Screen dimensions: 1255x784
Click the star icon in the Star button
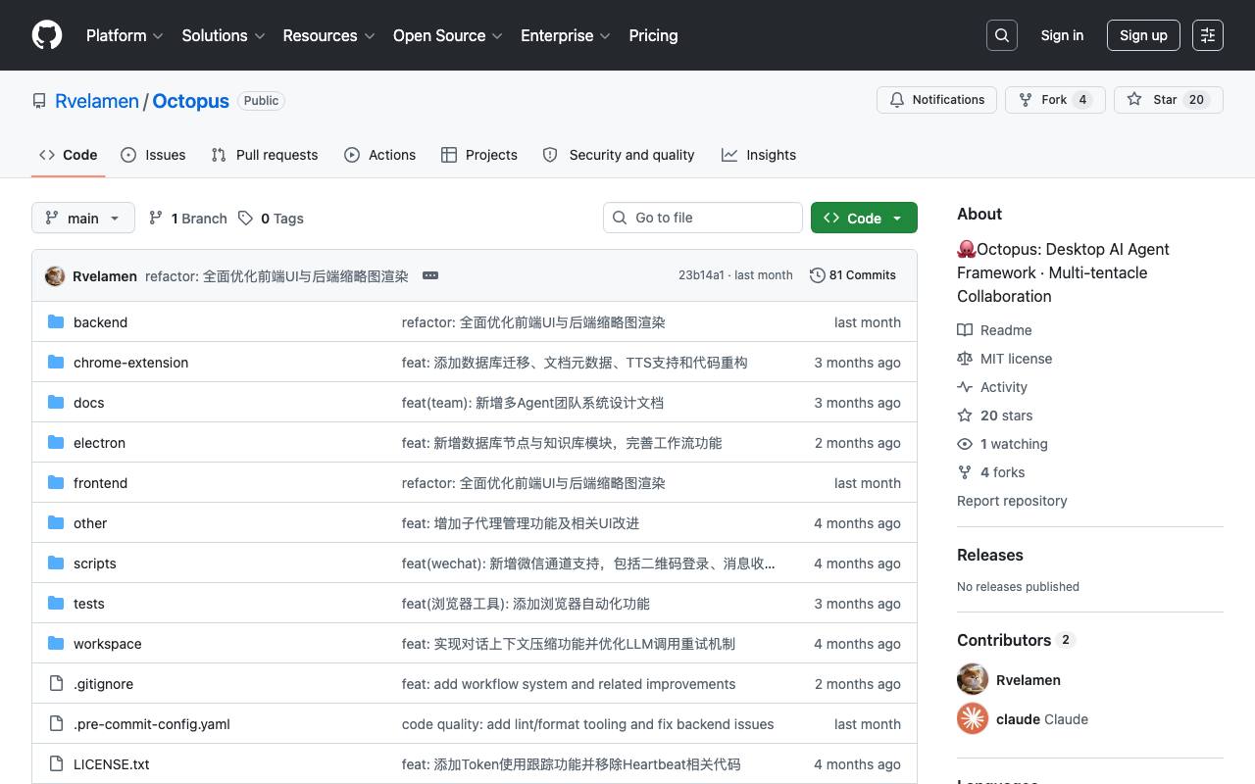coord(1134,100)
